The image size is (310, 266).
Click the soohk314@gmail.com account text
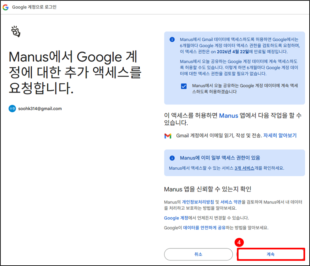pyautogui.click(x=40, y=108)
